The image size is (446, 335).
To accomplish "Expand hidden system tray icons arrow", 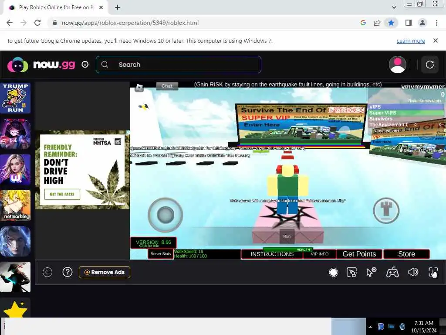I will (370, 327).
